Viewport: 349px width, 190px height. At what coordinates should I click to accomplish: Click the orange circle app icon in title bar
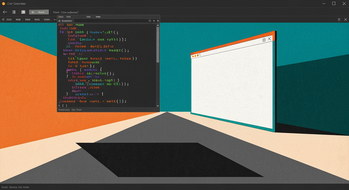[4, 4]
